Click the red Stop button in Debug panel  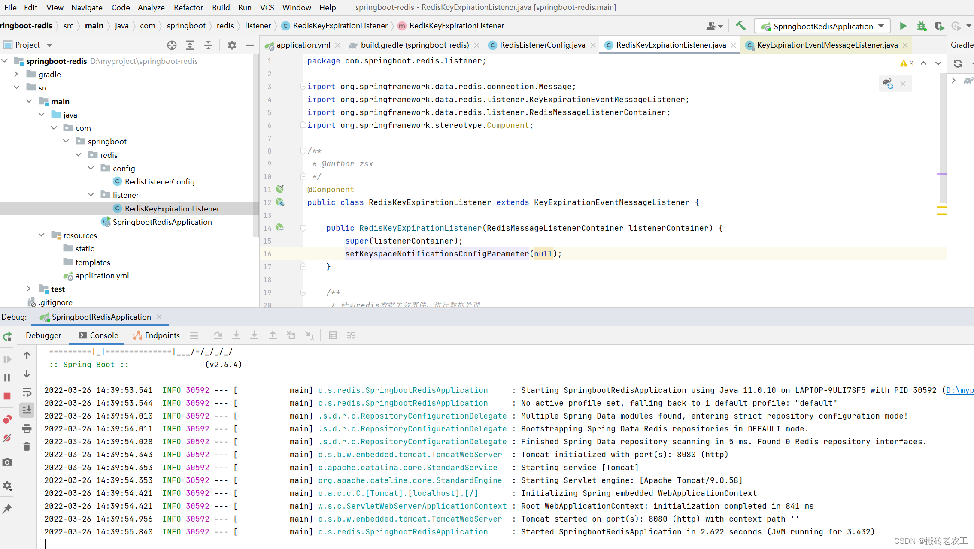pos(7,396)
